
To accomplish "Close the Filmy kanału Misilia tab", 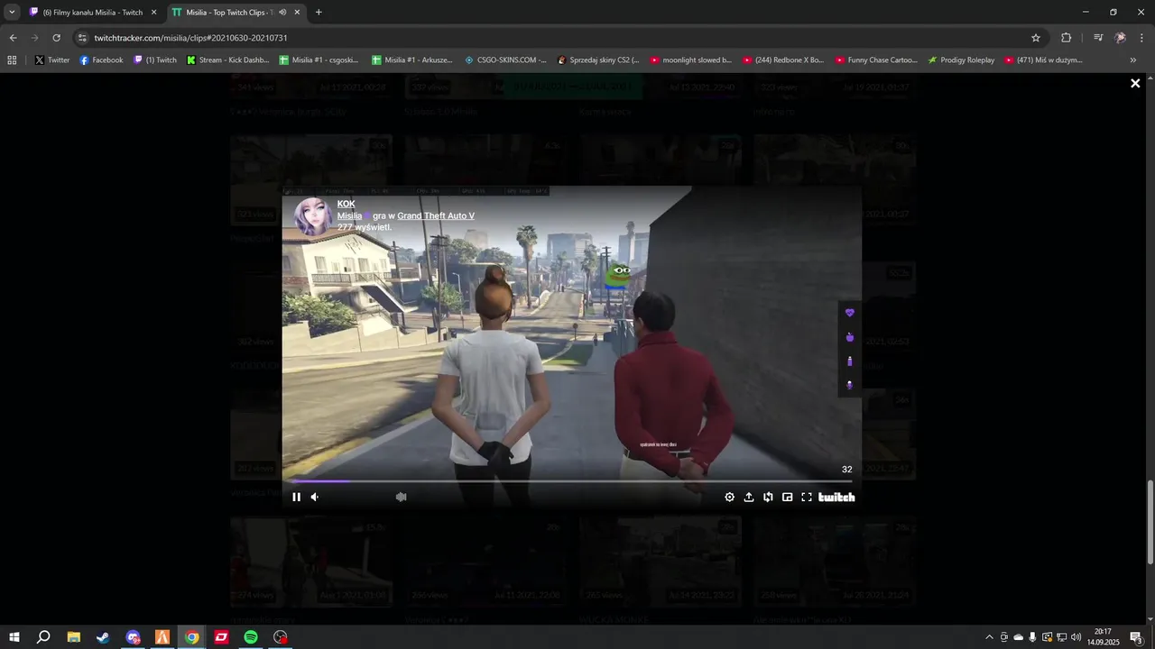I will pyautogui.click(x=153, y=13).
